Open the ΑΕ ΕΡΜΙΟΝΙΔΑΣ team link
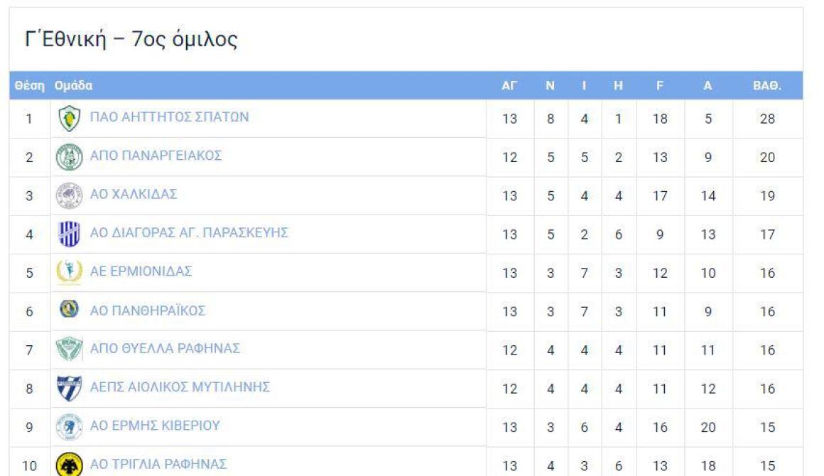 click(x=141, y=271)
